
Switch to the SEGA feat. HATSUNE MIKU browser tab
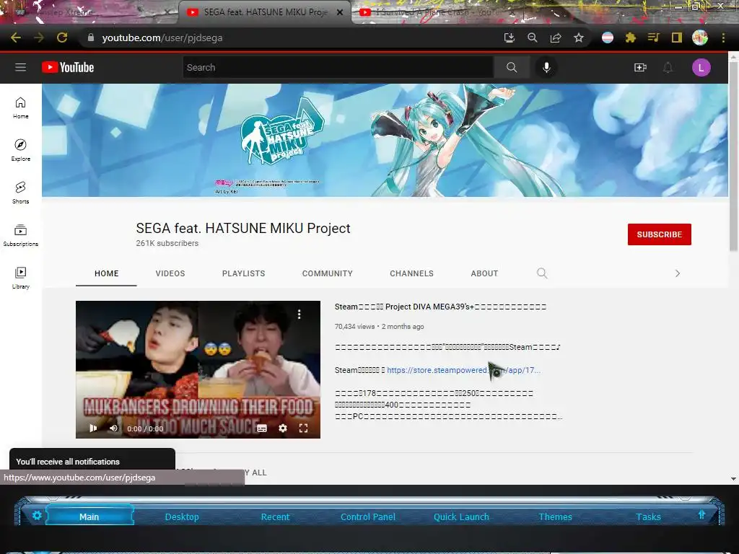coord(265,12)
